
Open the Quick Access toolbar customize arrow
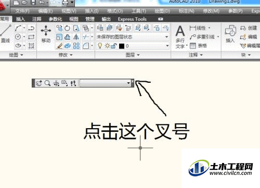pos(72,2)
